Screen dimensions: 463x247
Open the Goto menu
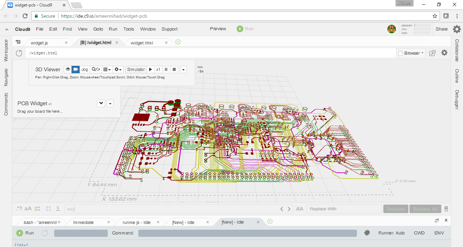coord(98,29)
